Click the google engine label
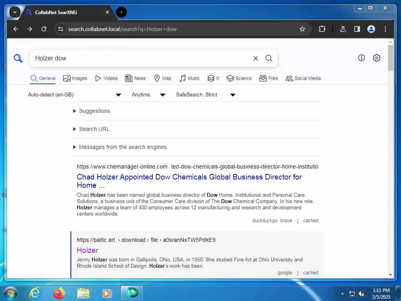Screen dimensions: 401x301 (x=285, y=273)
